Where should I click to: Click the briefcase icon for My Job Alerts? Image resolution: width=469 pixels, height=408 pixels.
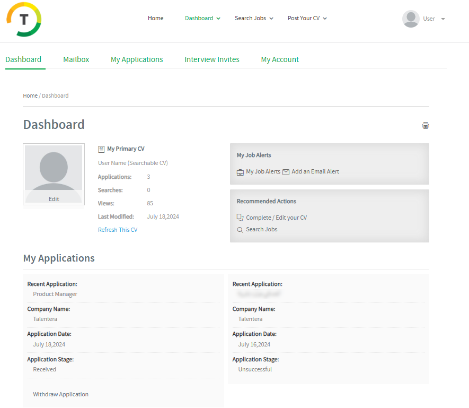241,172
